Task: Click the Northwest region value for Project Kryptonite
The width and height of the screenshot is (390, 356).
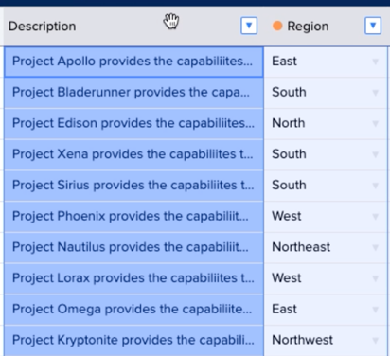Action: tap(302, 340)
